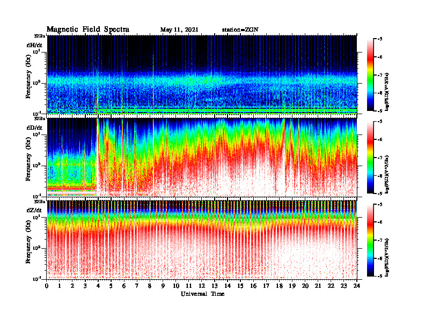Click the "-7" tick on dH/dt colorbar
This screenshot has width=425, height=328.
point(379,75)
